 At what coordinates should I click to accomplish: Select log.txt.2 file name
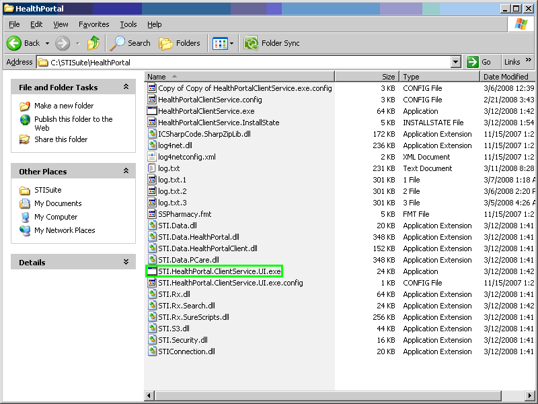[172, 191]
